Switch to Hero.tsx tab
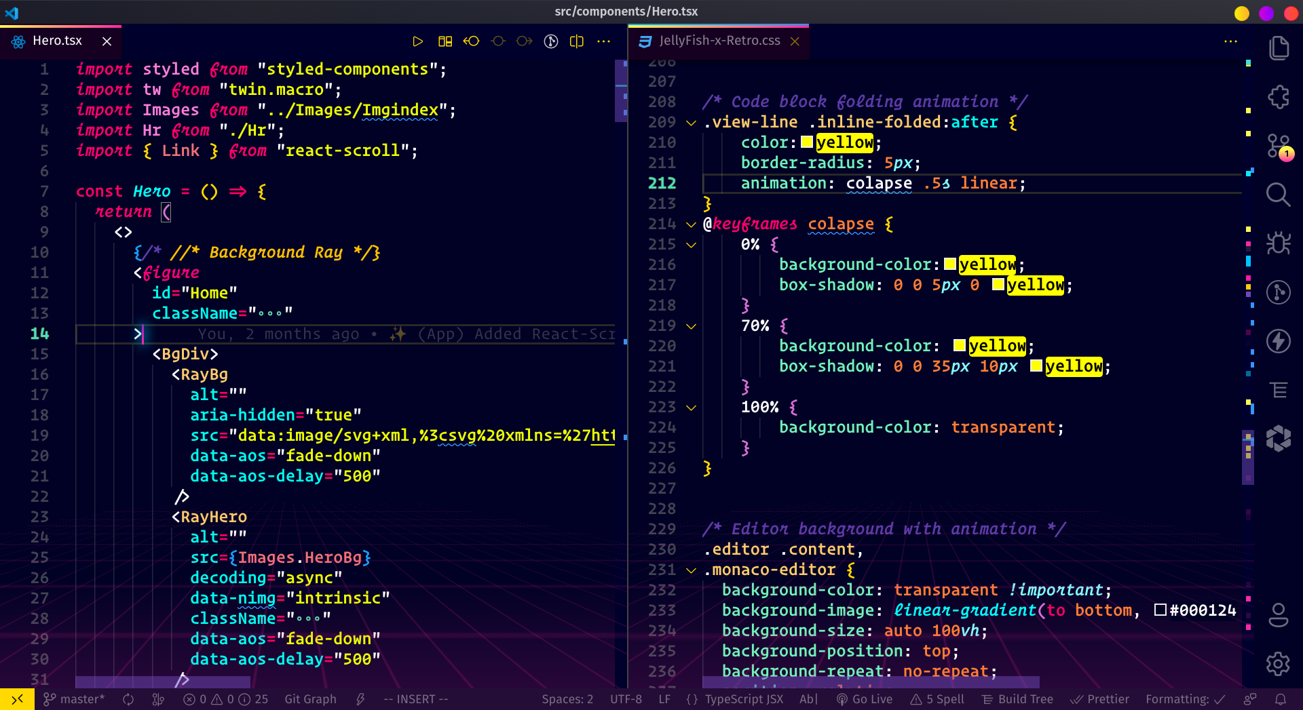This screenshot has width=1303, height=710. [57, 41]
